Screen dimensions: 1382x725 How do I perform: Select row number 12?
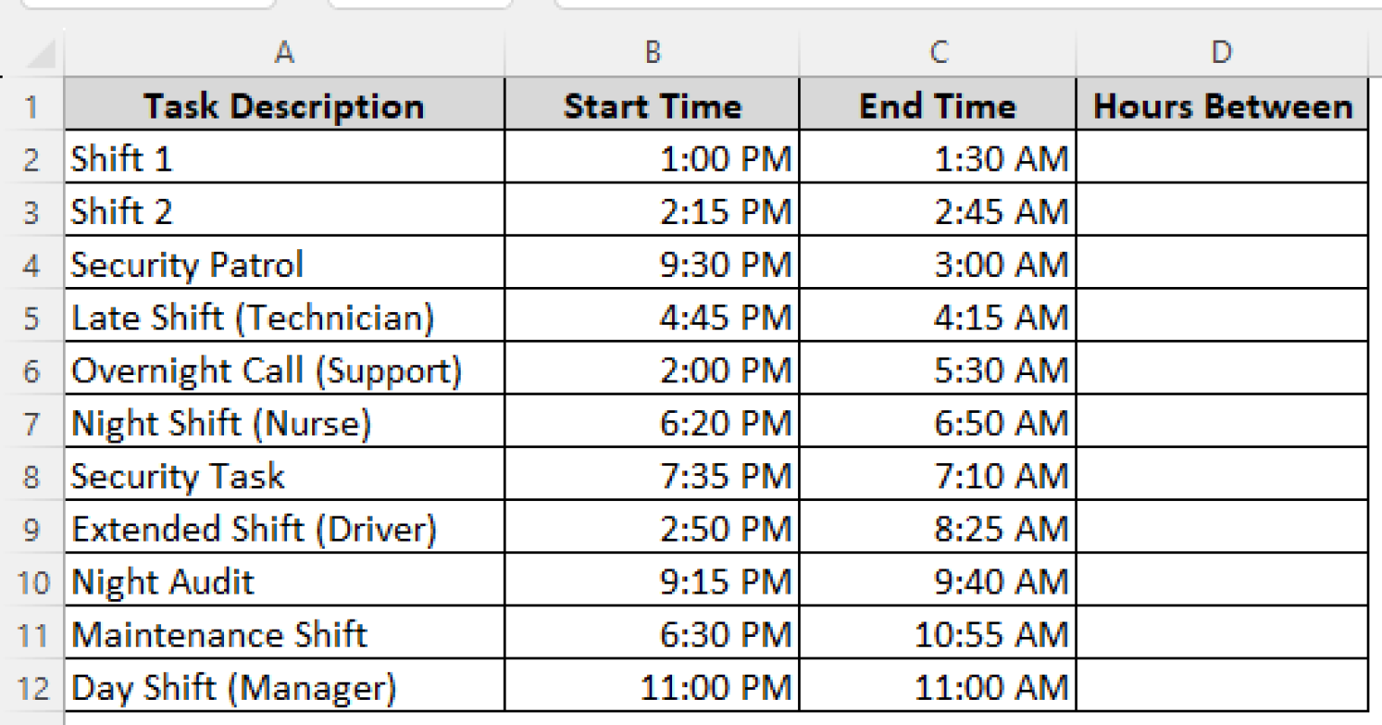coord(33,685)
